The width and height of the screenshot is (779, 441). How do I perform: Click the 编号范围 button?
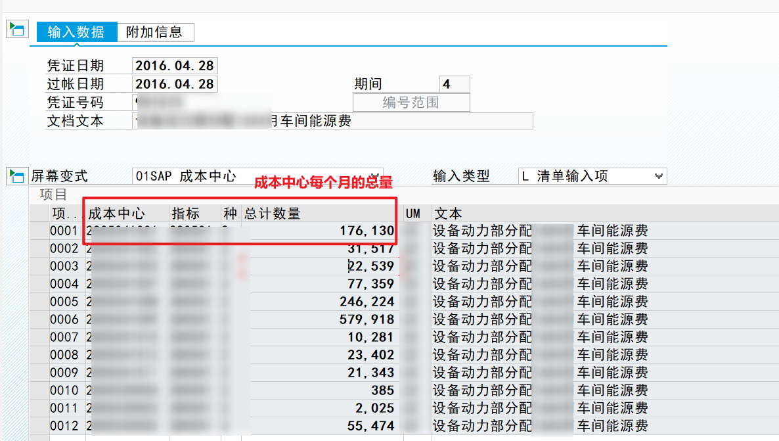411,103
